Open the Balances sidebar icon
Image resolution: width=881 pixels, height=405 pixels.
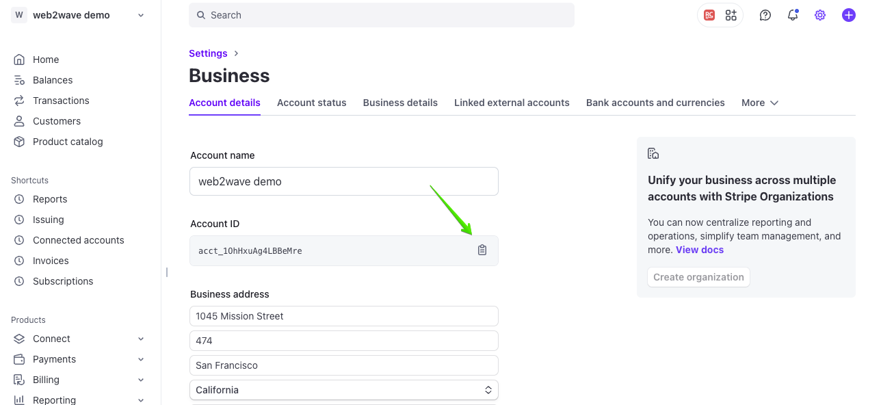[19, 80]
